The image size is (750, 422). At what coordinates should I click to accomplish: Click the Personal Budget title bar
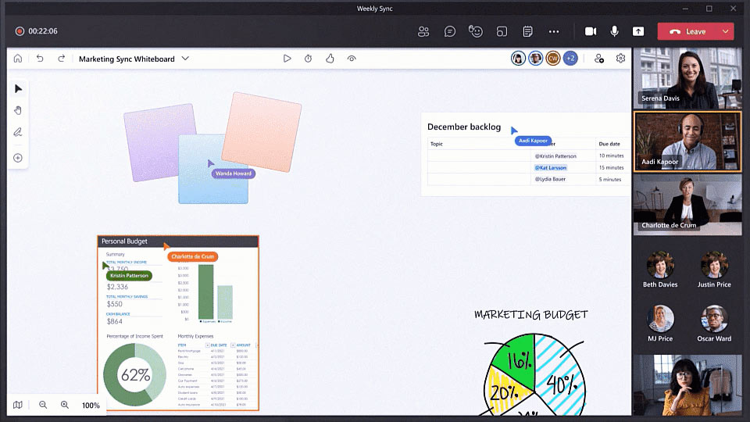(178, 241)
